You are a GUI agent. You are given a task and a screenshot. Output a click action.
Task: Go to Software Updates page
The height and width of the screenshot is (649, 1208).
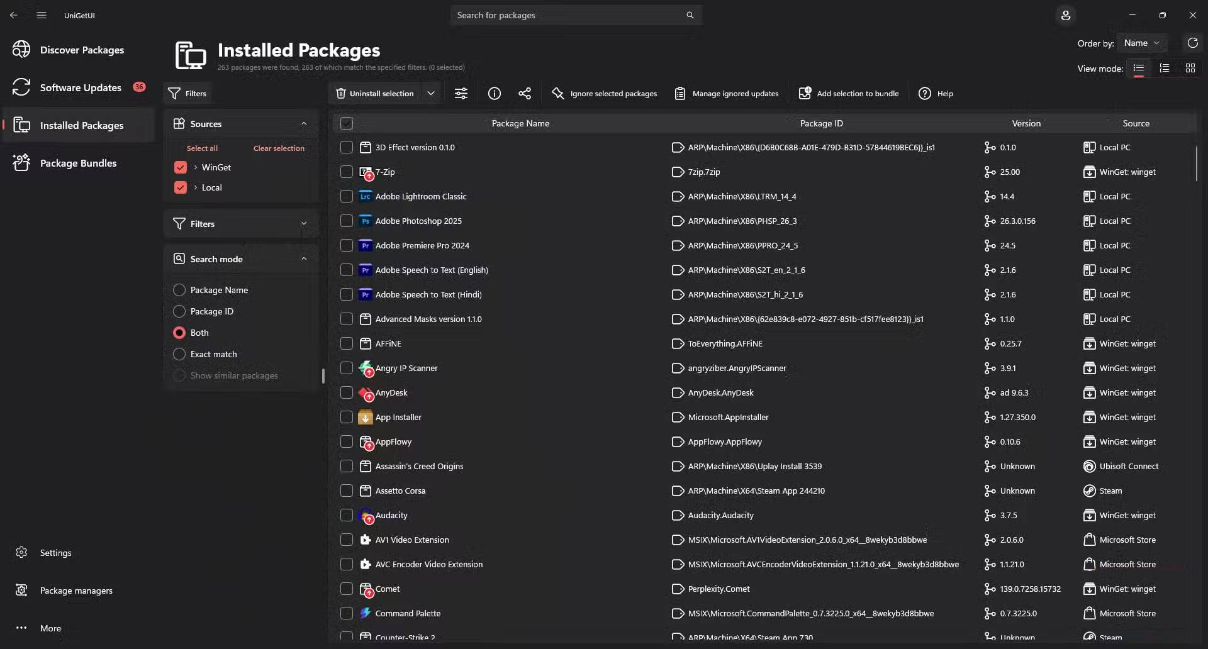point(81,87)
